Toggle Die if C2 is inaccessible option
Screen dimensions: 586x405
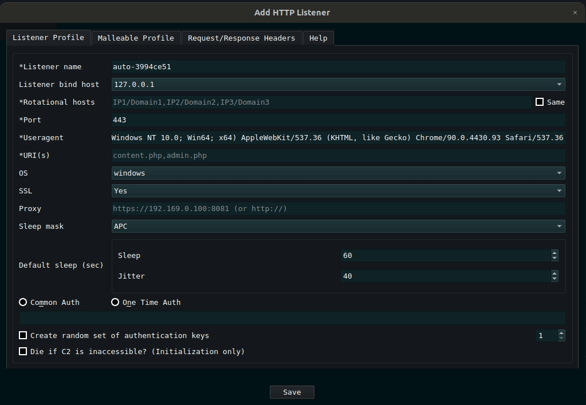pyautogui.click(x=23, y=351)
